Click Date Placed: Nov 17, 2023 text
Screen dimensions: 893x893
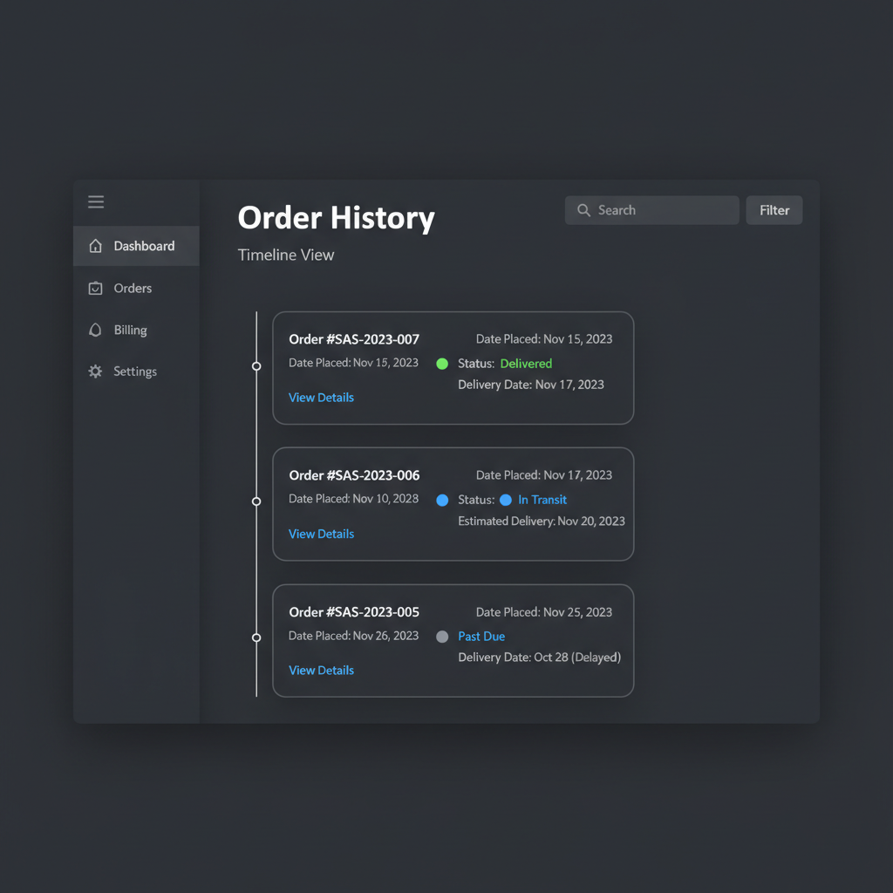tap(544, 475)
